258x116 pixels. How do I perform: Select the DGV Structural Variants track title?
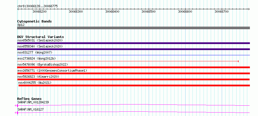41,37
